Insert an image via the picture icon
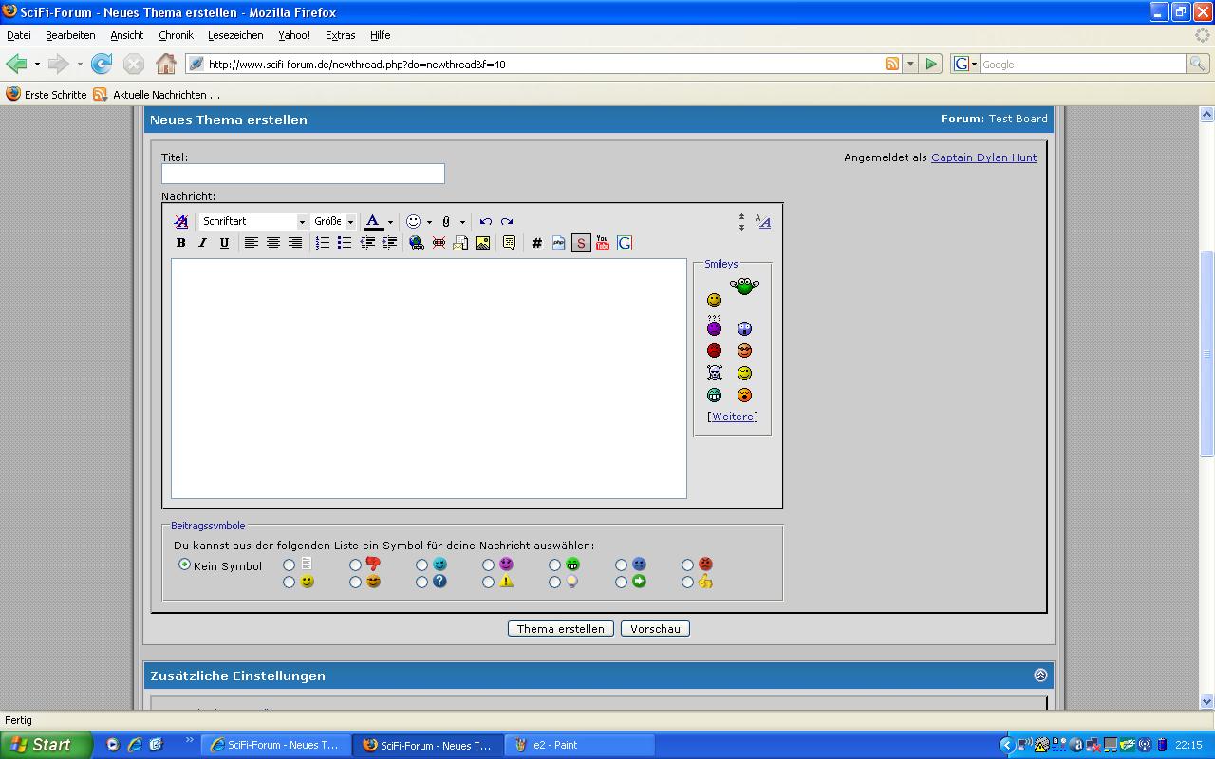This screenshot has width=1215, height=759. click(482, 243)
